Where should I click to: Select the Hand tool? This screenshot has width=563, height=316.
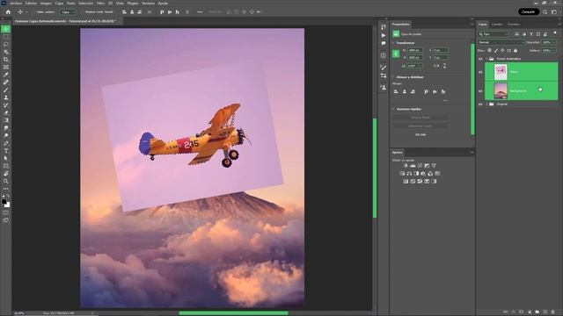coord(6,174)
